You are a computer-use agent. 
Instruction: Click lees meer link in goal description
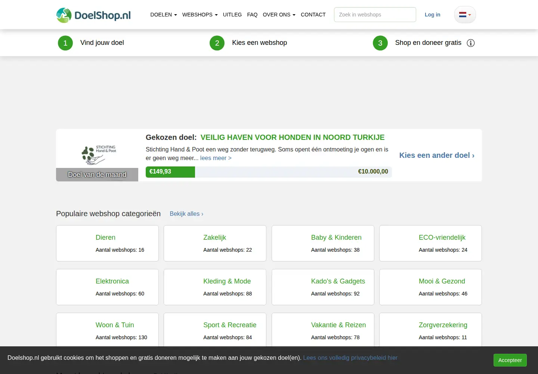(216, 158)
